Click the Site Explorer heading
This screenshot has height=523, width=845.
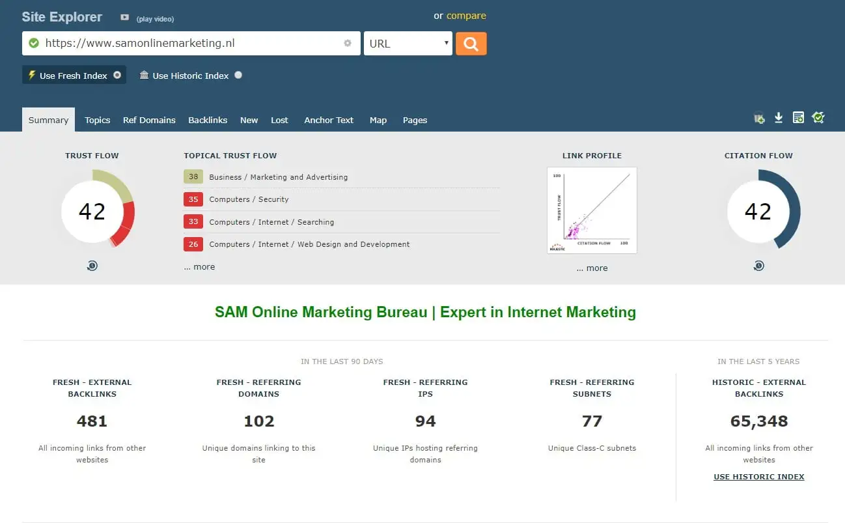tap(62, 17)
